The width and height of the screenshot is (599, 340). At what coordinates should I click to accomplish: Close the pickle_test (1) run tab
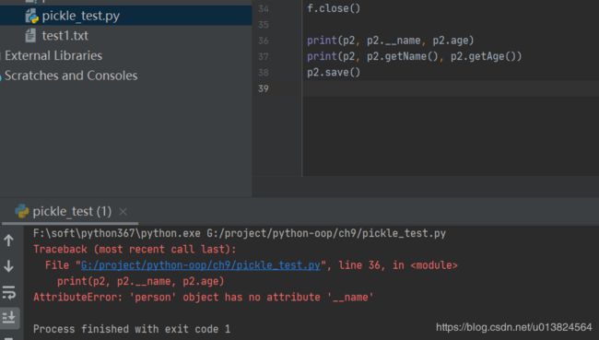tap(123, 212)
